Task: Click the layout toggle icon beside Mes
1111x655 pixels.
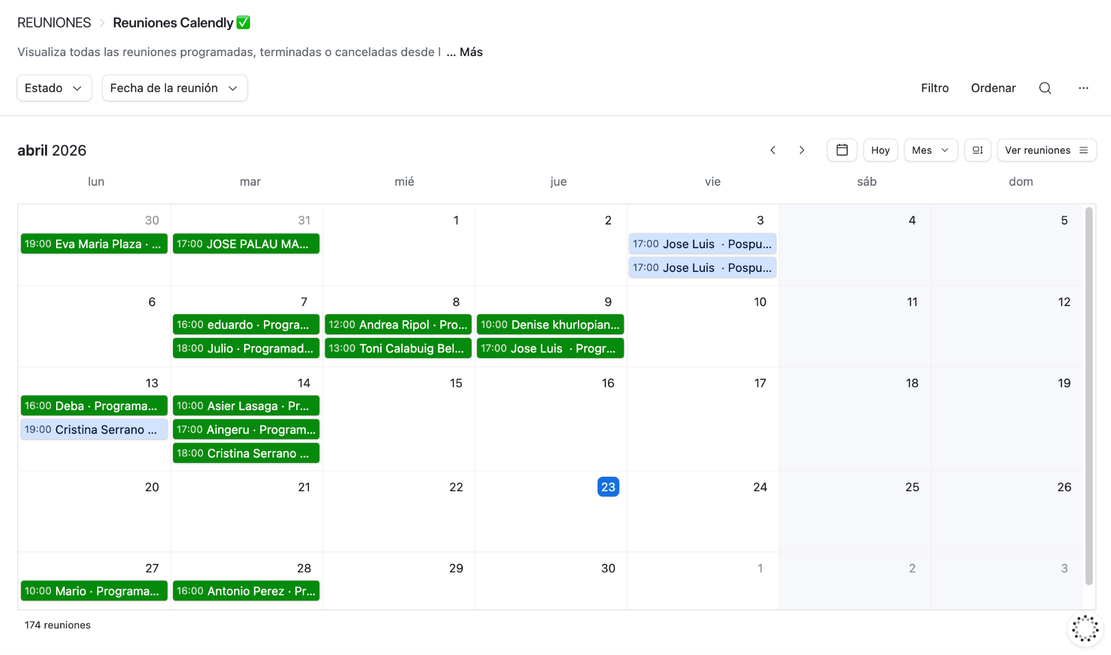Action: click(x=977, y=150)
